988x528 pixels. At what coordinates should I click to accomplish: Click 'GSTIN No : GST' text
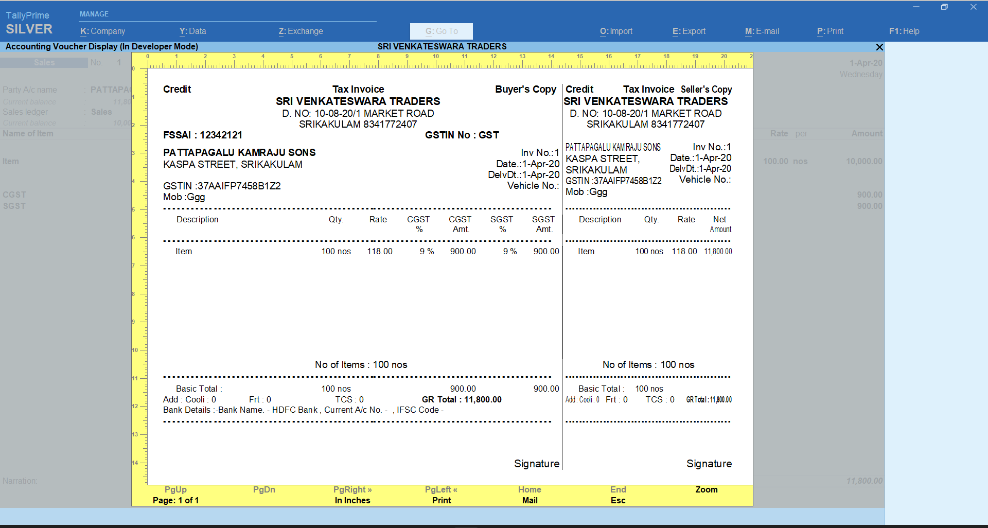pyautogui.click(x=462, y=135)
